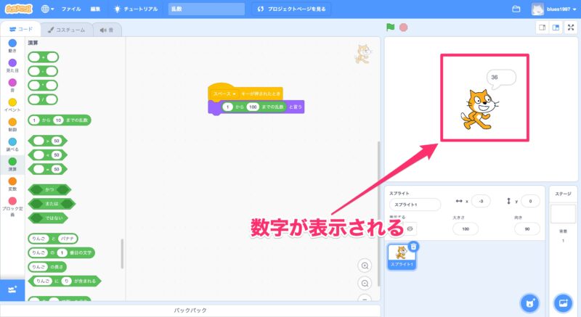Open the add extension button
The height and width of the screenshot is (317, 581).
click(x=12, y=289)
